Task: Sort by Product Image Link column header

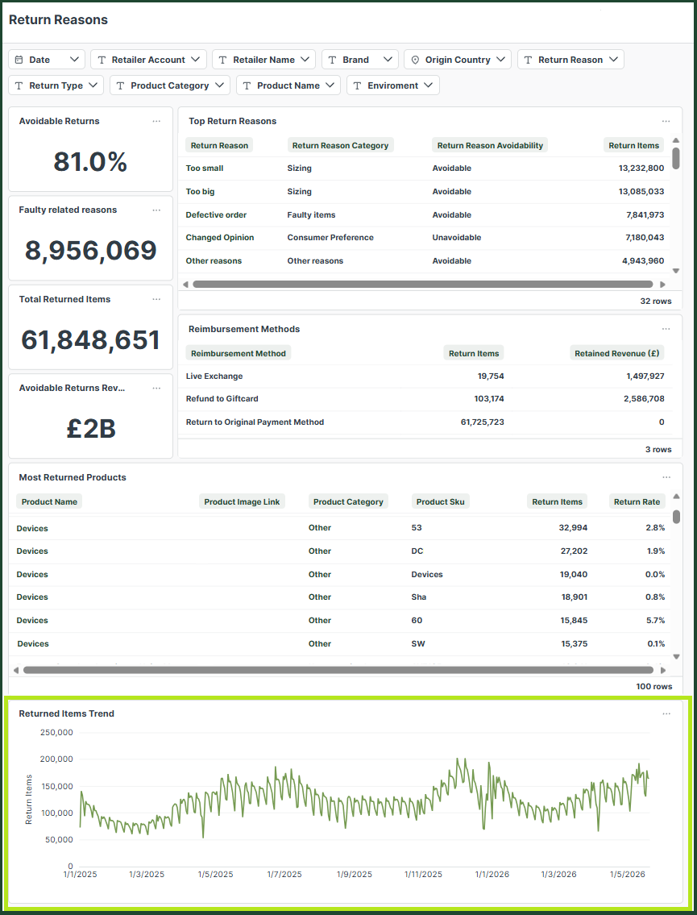Action: pyautogui.click(x=242, y=502)
